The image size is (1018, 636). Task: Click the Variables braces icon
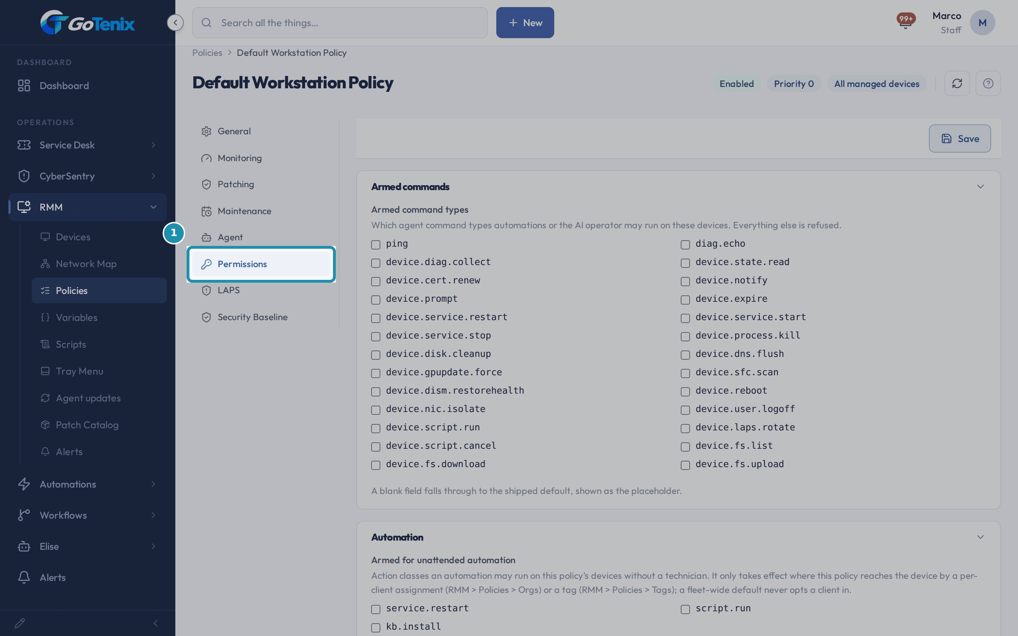pyautogui.click(x=45, y=317)
